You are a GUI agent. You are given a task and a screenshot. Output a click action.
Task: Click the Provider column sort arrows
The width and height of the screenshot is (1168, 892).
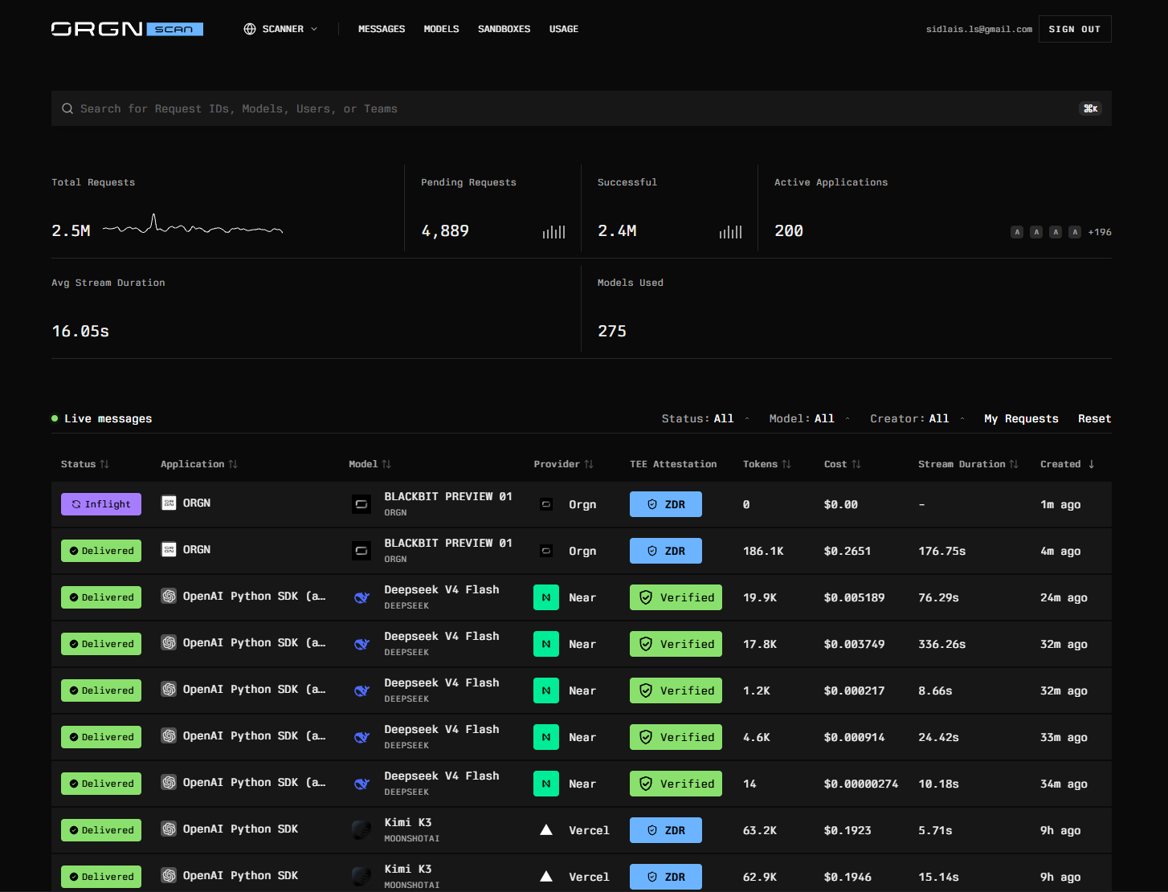(x=589, y=464)
